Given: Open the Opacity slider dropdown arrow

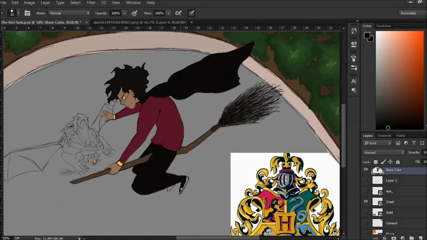Looking at the screenshot, I should click(x=124, y=13).
